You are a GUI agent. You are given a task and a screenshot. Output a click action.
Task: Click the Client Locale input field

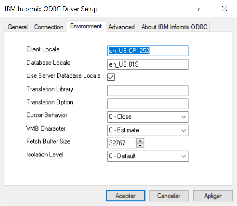pyautogui.click(x=148, y=51)
